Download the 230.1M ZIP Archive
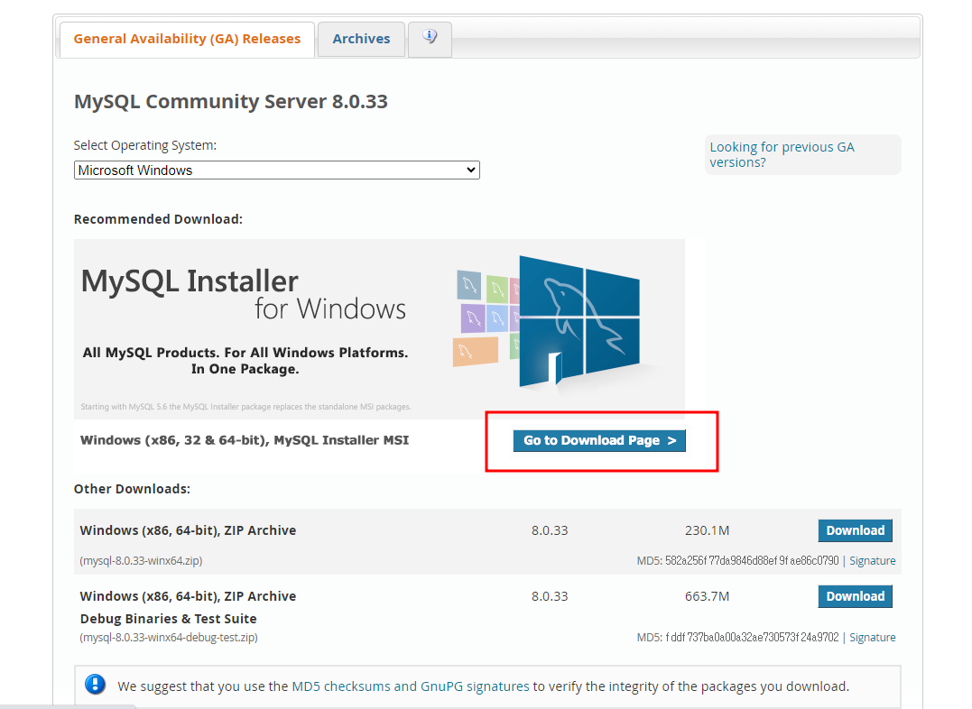Viewport: 972px width, 709px height. coord(855,530)
